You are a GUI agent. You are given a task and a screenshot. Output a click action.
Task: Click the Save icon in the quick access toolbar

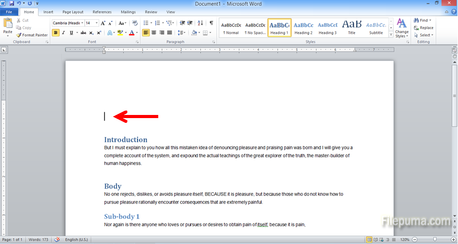[11, 3]
